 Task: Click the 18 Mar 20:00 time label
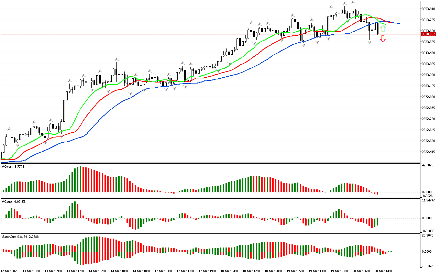pos(275,271)
